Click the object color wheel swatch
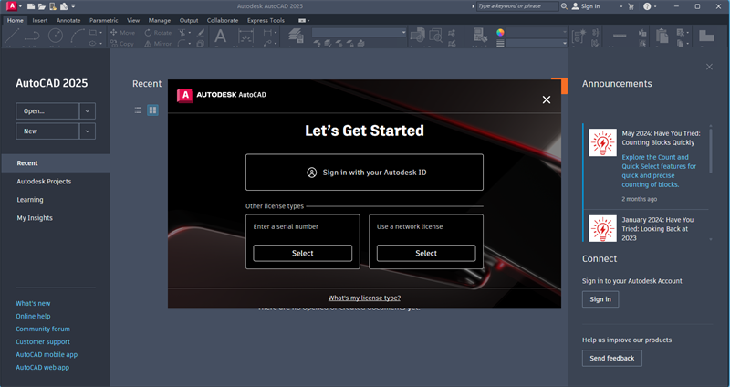The image size is (730, 387). 500,32
